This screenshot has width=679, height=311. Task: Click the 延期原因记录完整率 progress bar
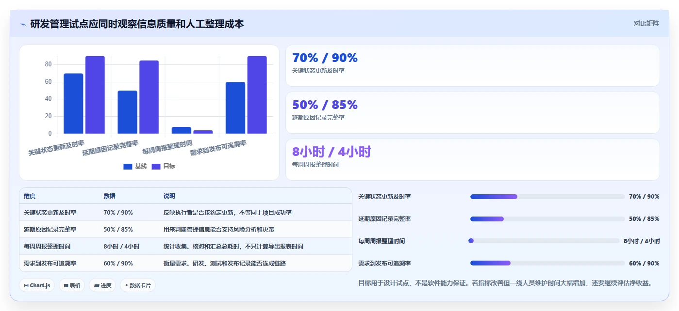tap(547, 219)
